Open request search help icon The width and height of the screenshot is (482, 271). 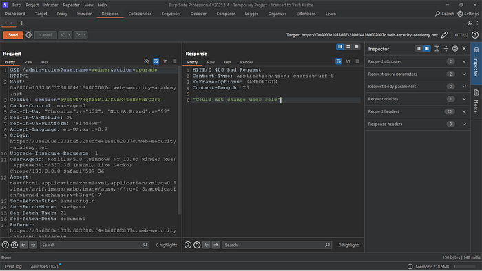tap(6, 245)
